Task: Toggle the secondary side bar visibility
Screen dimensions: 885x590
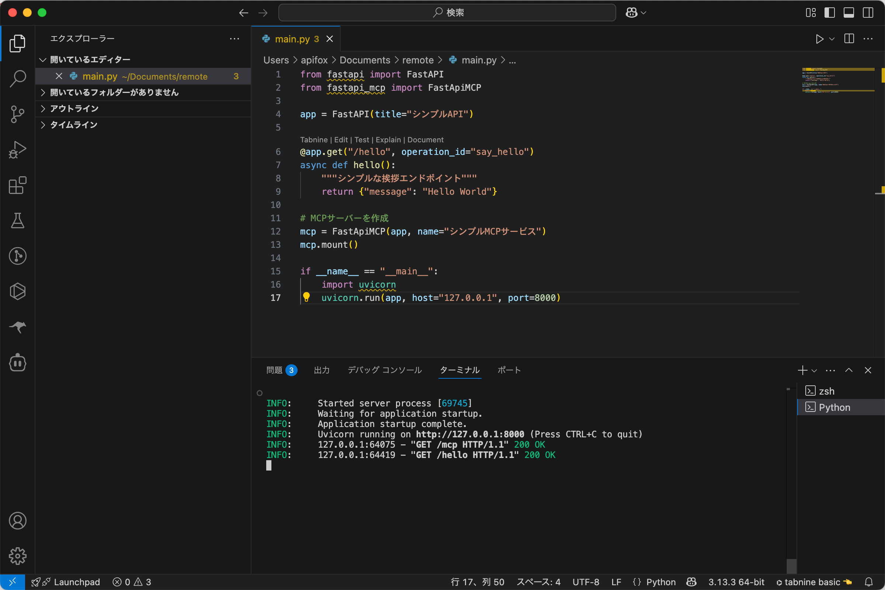Action: click(x=868, y=13)
